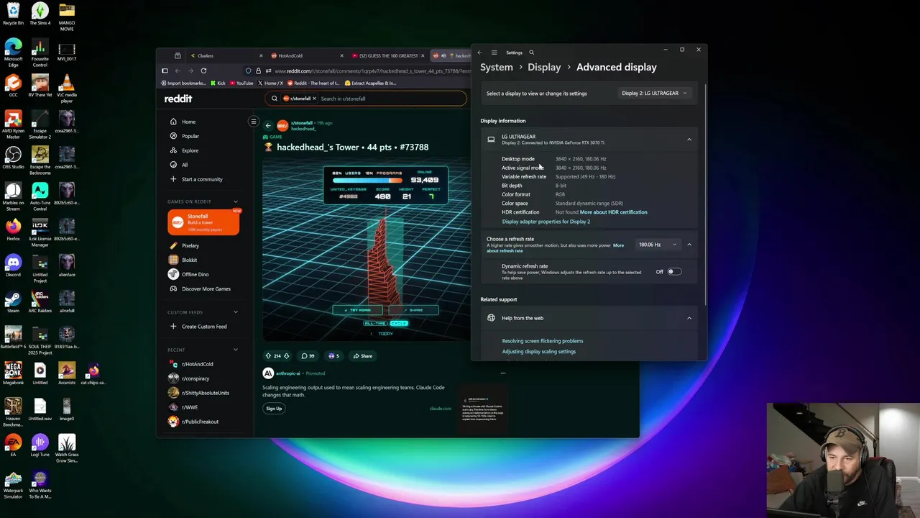Go to Display in Settings breadcrumb

[544, 67]
